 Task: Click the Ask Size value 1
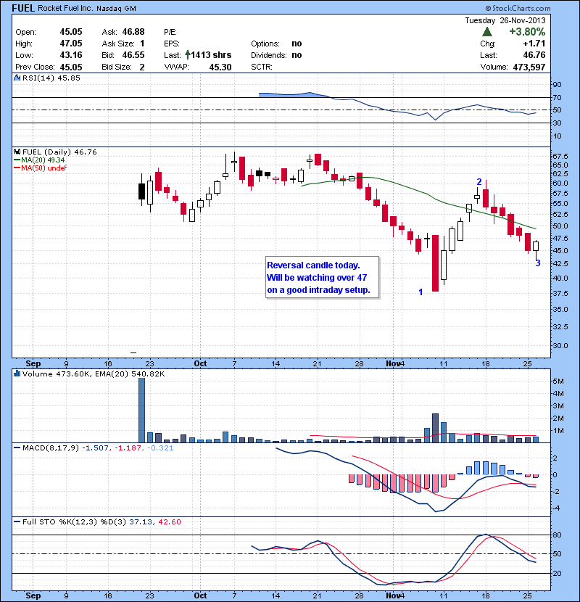(142, 44)
